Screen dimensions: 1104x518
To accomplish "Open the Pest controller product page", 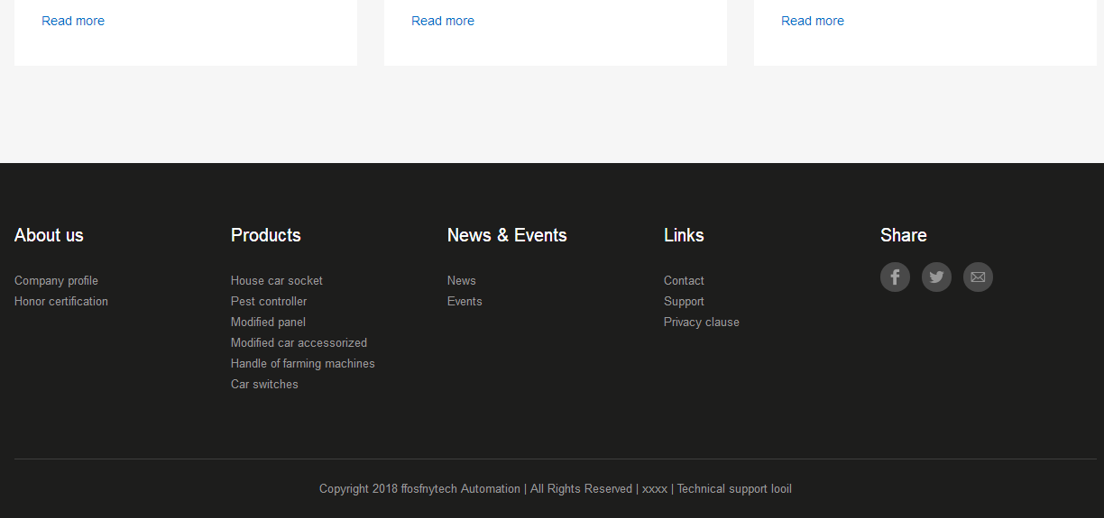I will [x=269, y=302].
